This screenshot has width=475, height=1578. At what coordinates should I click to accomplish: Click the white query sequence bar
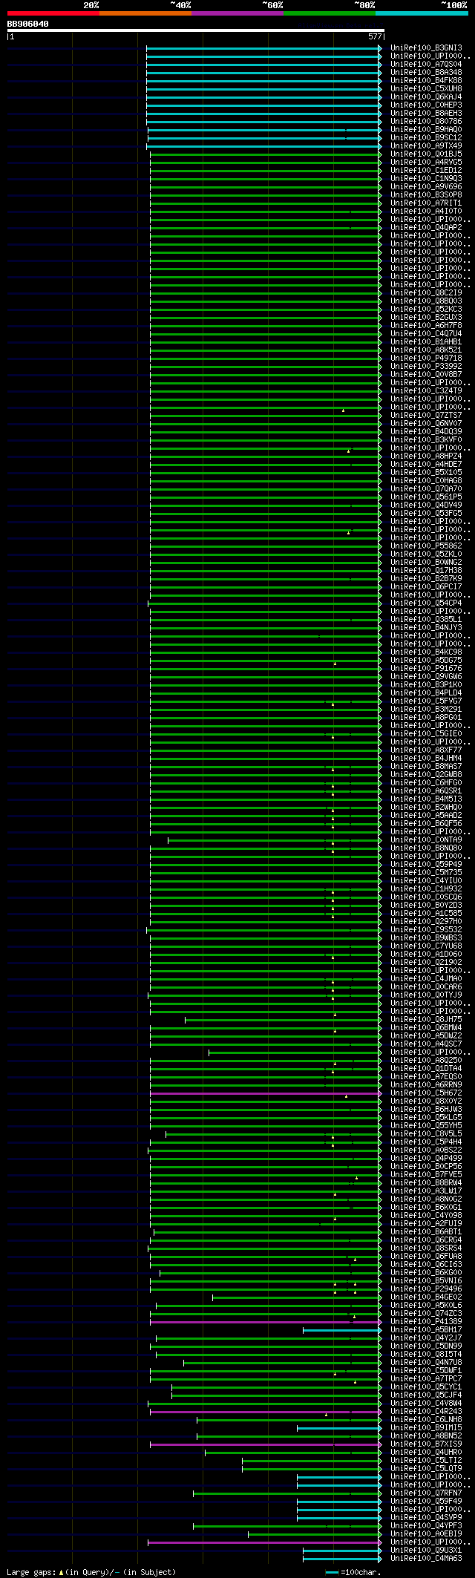[195, 30]
